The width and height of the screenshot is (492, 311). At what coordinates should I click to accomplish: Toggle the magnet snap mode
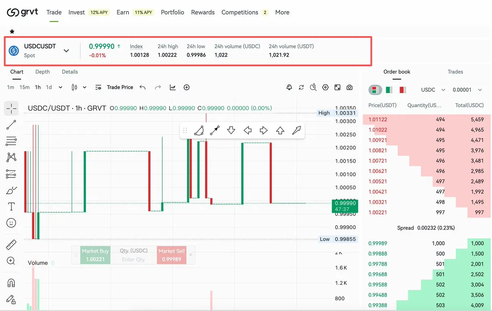click(11, 283)
